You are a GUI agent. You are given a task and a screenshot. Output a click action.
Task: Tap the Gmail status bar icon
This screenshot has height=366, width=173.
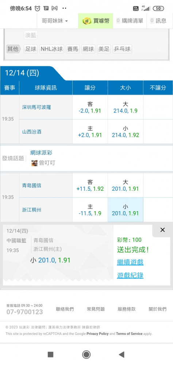click(54, 8)
